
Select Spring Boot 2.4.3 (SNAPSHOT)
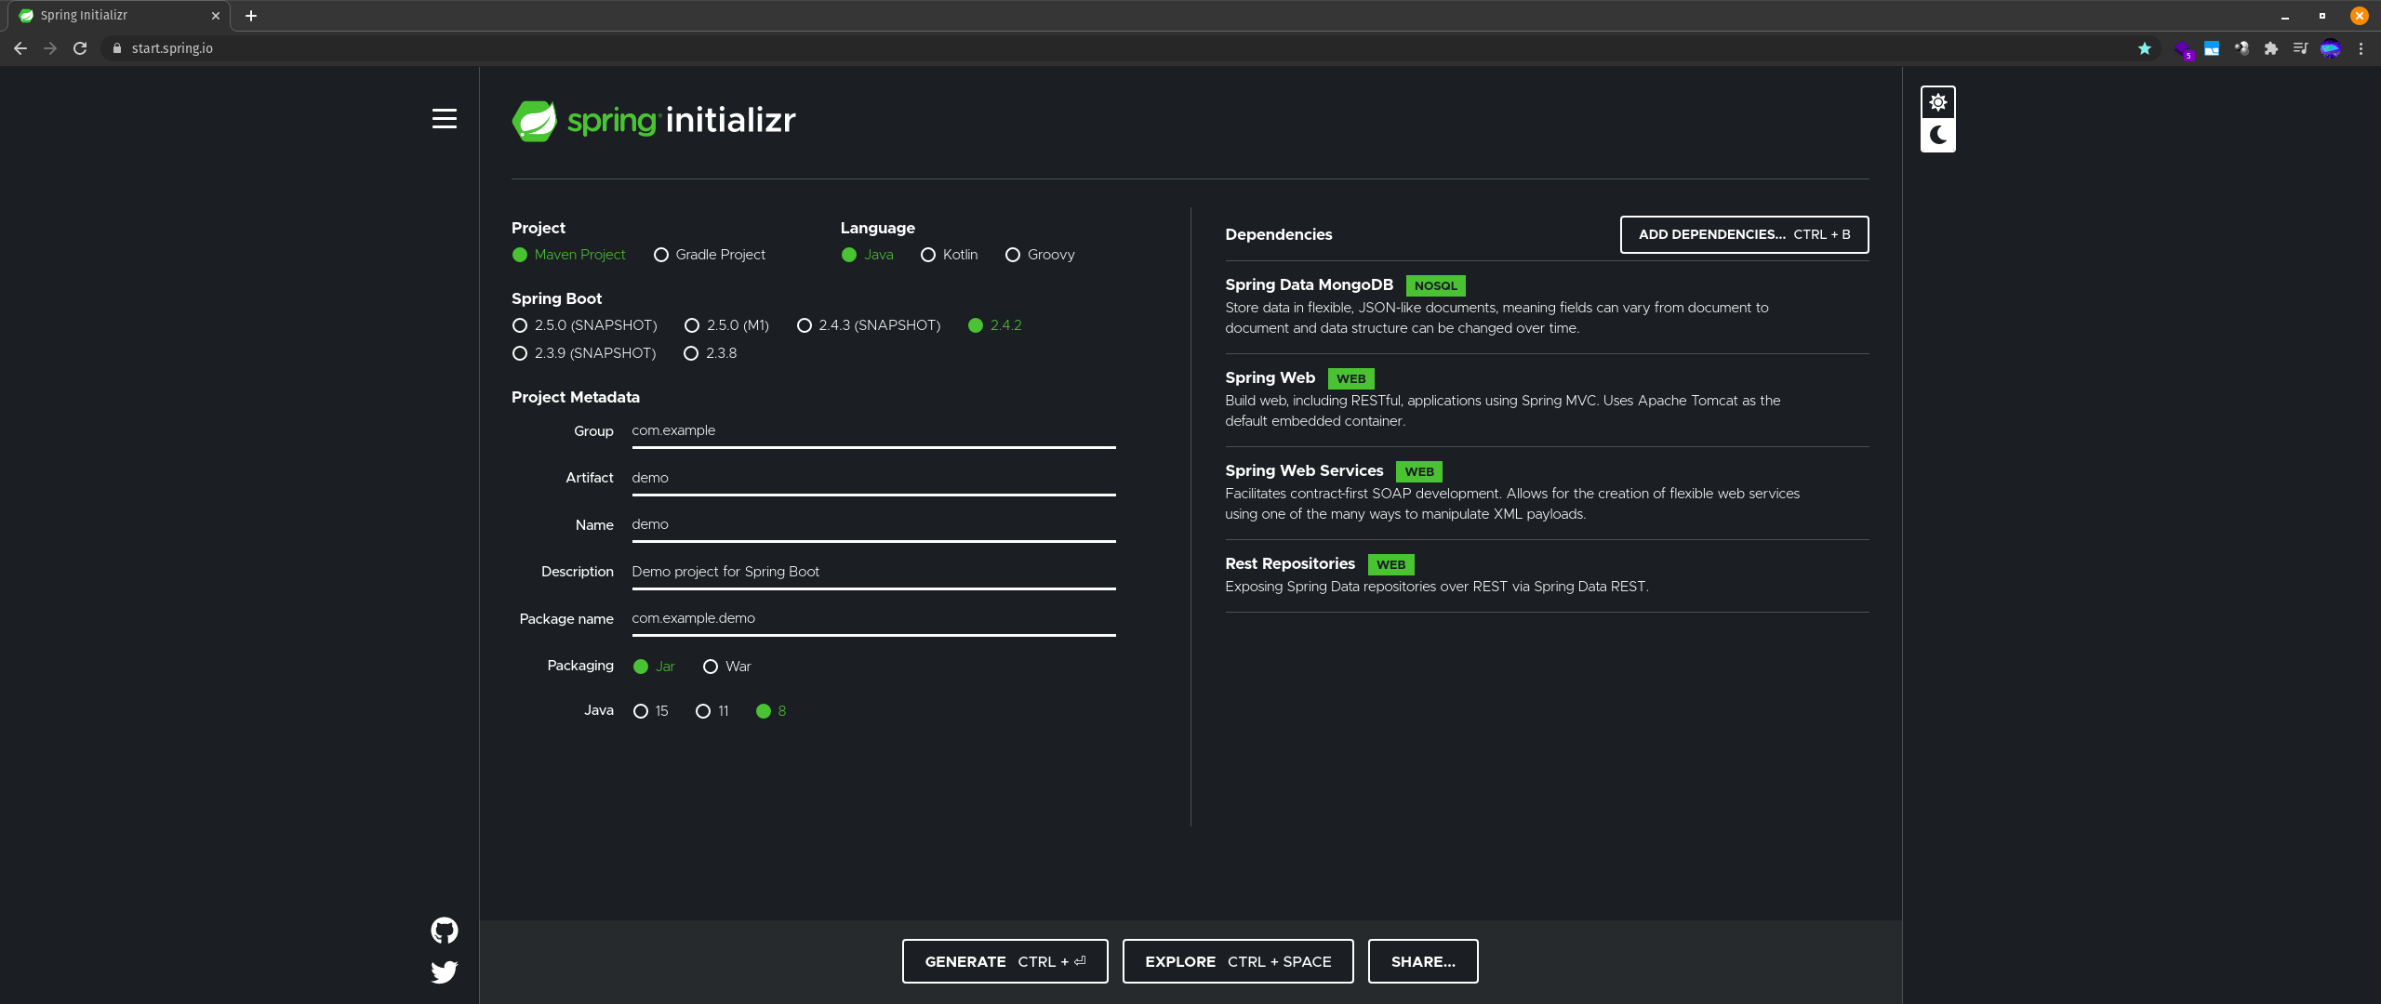coord(869,325)
